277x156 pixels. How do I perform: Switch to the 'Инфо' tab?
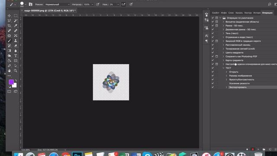point(224,13)
